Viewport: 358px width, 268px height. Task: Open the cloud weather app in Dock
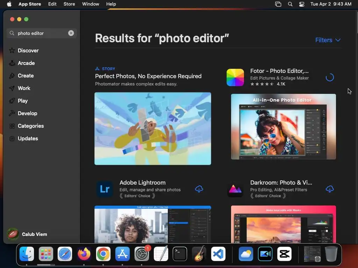click(246, 254)
